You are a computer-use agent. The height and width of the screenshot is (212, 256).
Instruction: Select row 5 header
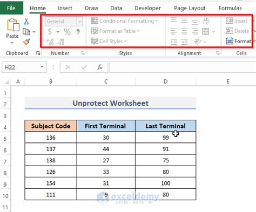5,139
